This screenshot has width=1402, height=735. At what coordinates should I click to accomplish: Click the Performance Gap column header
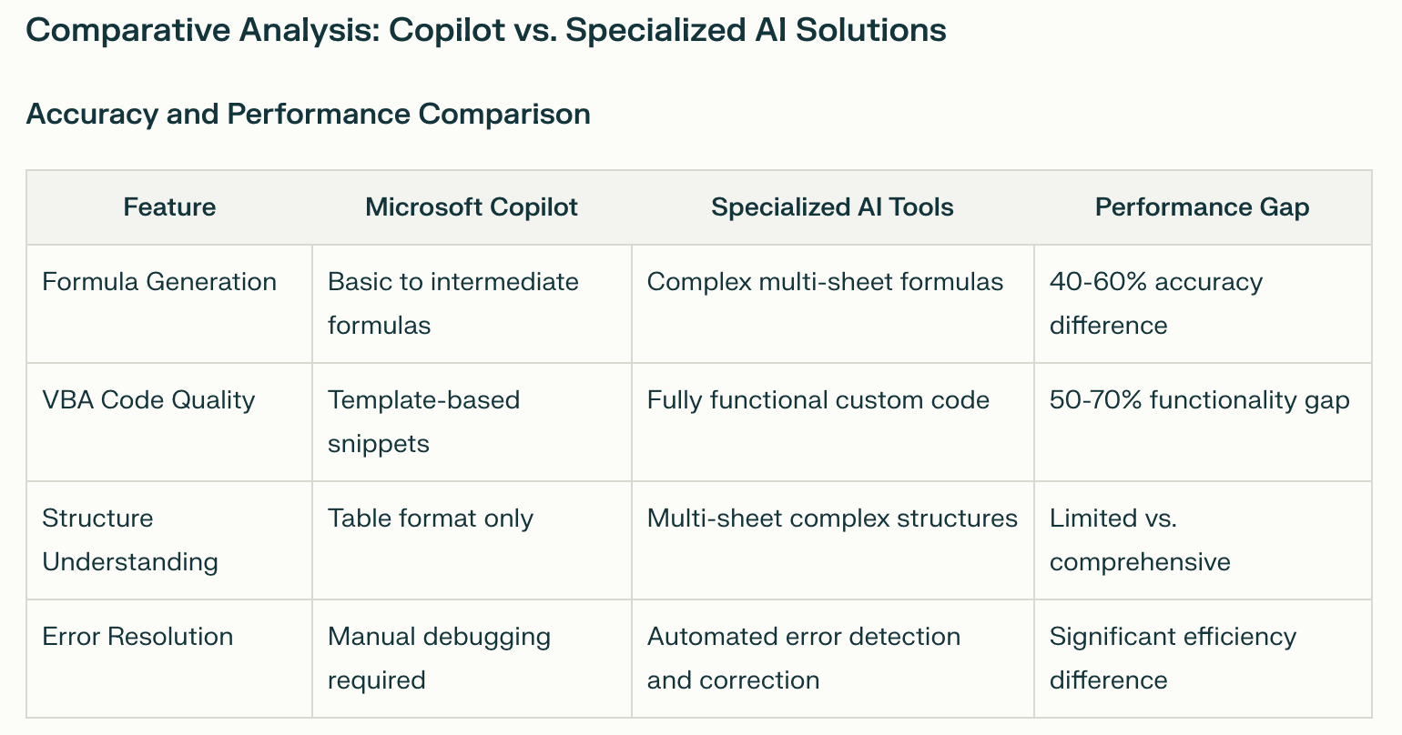click(1202, 207)
